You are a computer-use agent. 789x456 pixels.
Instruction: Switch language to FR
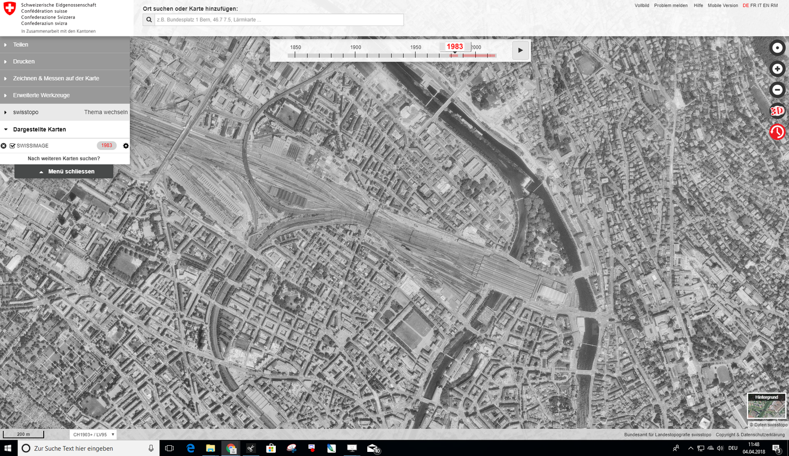753,6
